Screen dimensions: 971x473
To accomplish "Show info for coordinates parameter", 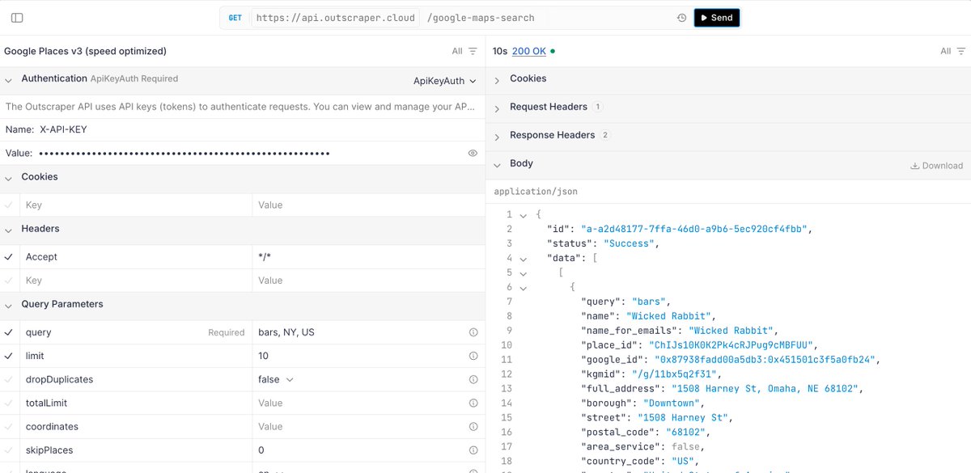I will click(473, 426).
